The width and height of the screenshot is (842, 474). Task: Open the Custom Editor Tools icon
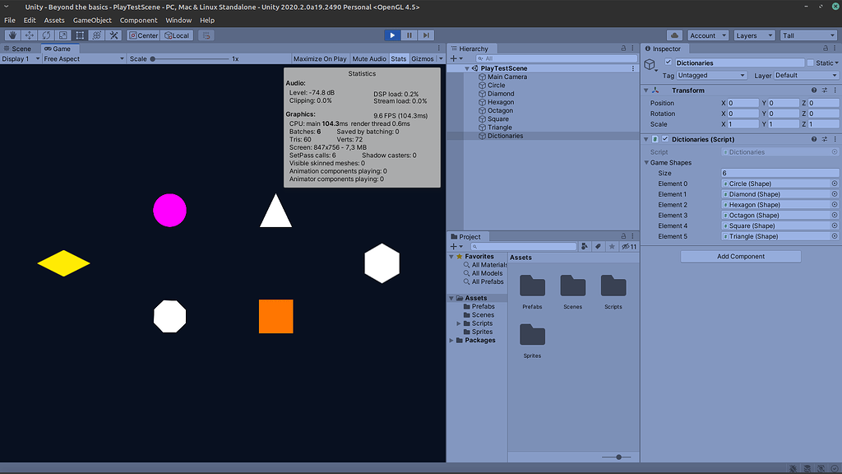coord(113,35)
